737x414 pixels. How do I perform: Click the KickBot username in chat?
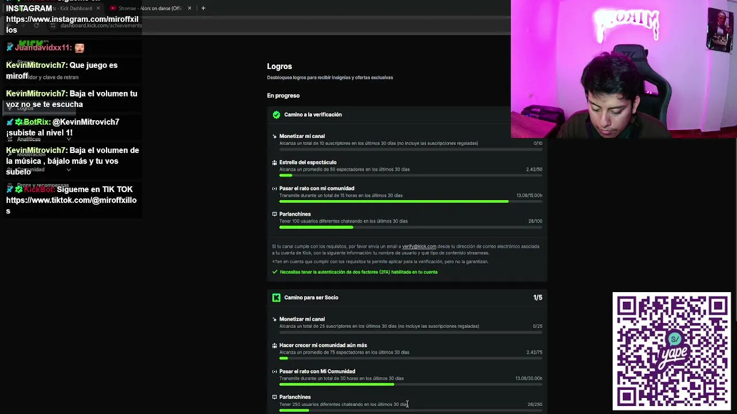pyautogui.click(x=39, y=189)
